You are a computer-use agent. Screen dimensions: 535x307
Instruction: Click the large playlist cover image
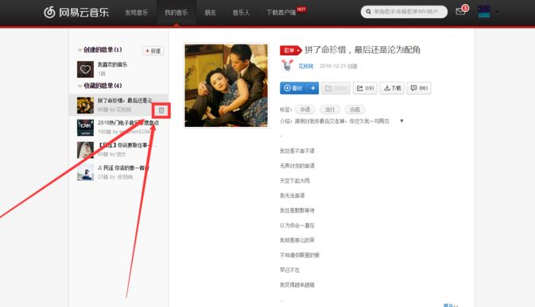(227, 86)
